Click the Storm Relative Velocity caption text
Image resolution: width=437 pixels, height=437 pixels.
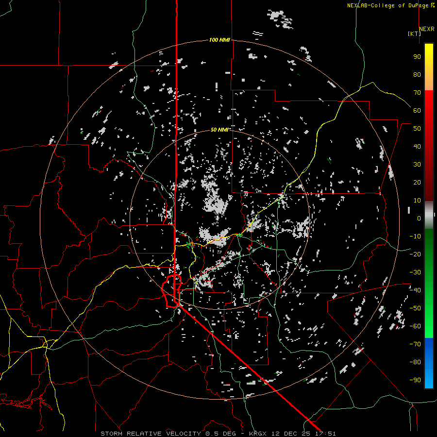point(218,434)
